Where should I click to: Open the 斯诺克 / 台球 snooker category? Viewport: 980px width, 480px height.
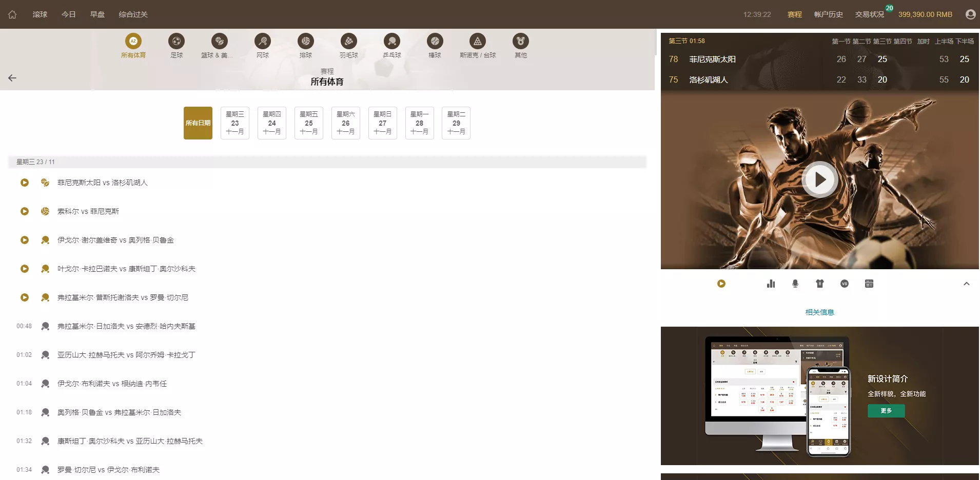point(477,42)
